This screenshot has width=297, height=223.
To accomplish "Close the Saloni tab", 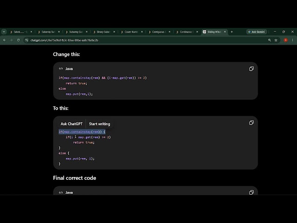I will [31, 32].
